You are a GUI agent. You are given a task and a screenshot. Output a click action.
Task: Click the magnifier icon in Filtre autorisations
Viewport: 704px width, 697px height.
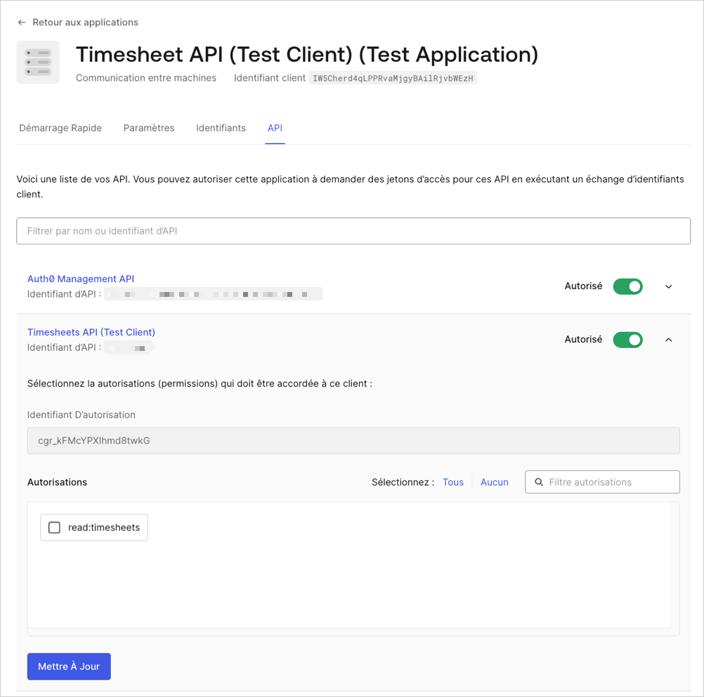(539, 482)
